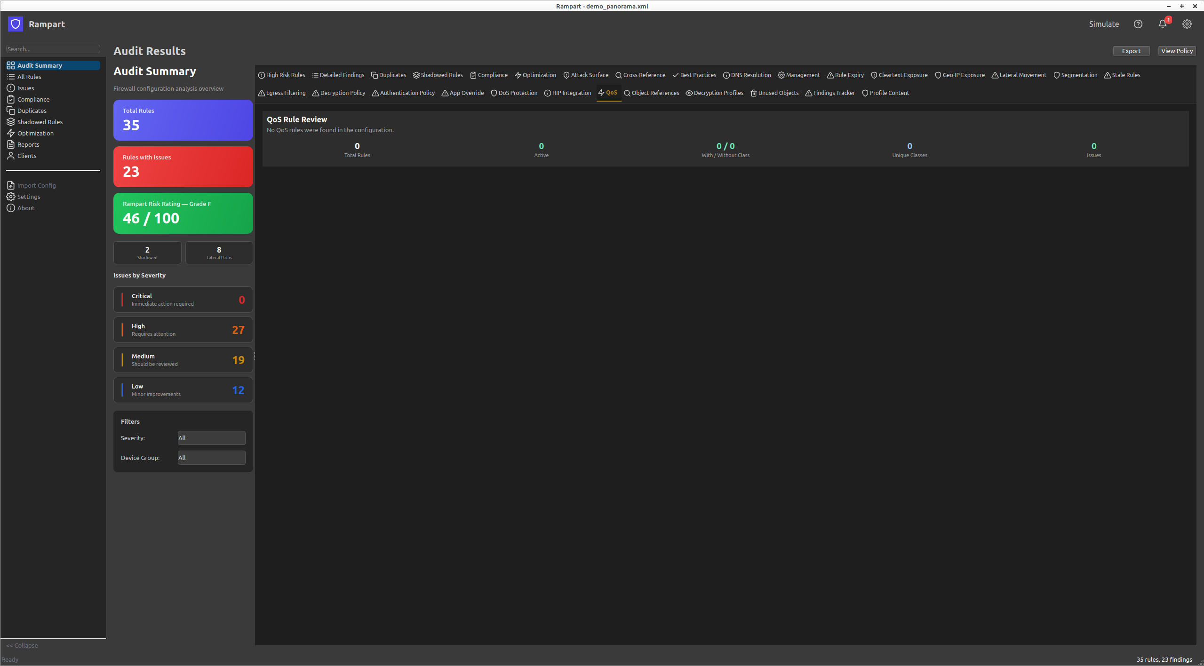Click the Unused Objects trash icon

754,93
